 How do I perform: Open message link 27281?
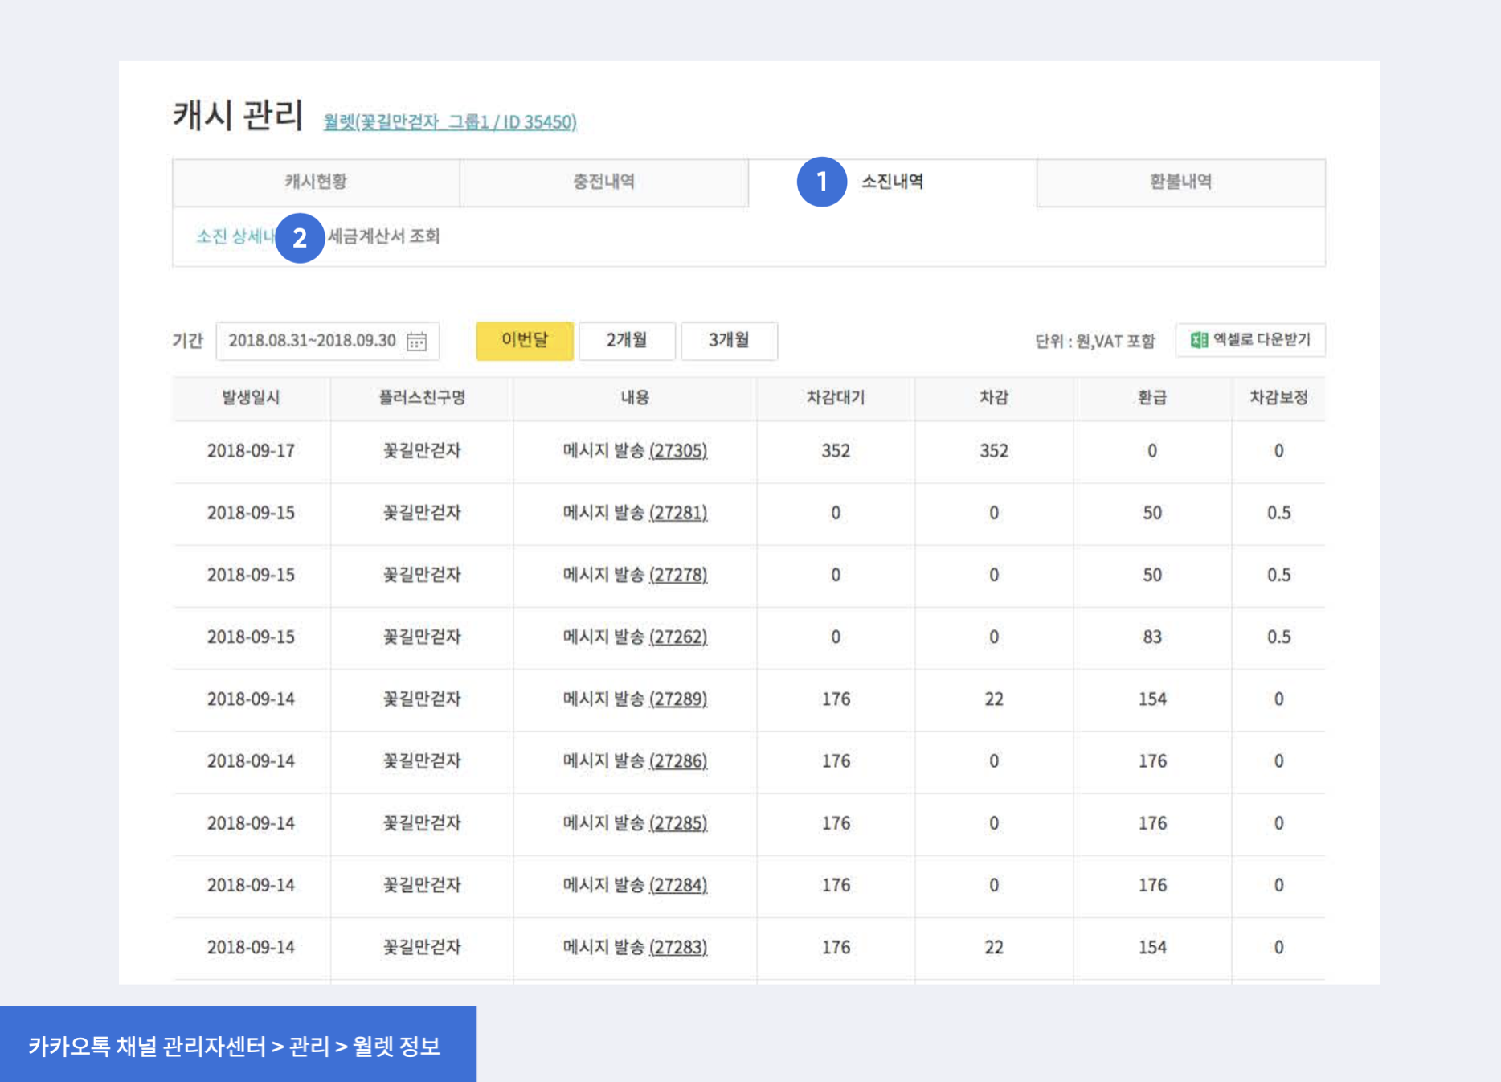click(x=677, y=513)
